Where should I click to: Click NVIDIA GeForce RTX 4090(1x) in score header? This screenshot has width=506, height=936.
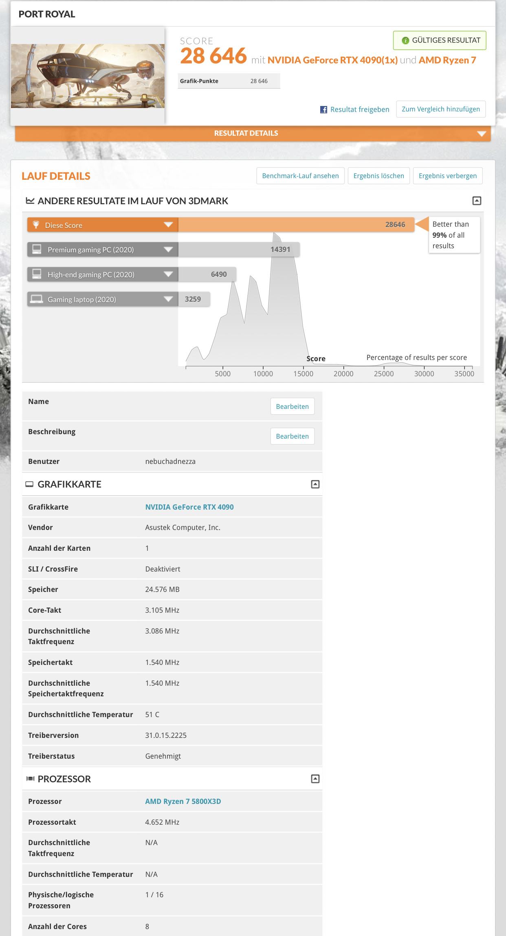point(332,60)
